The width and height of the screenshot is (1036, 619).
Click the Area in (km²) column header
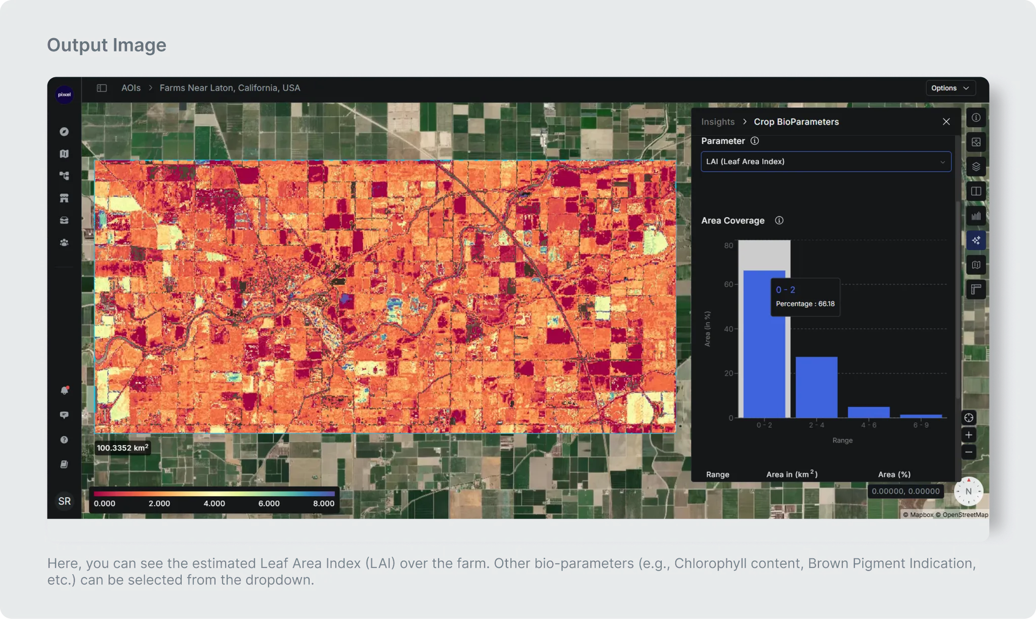[x=792, y=474]
